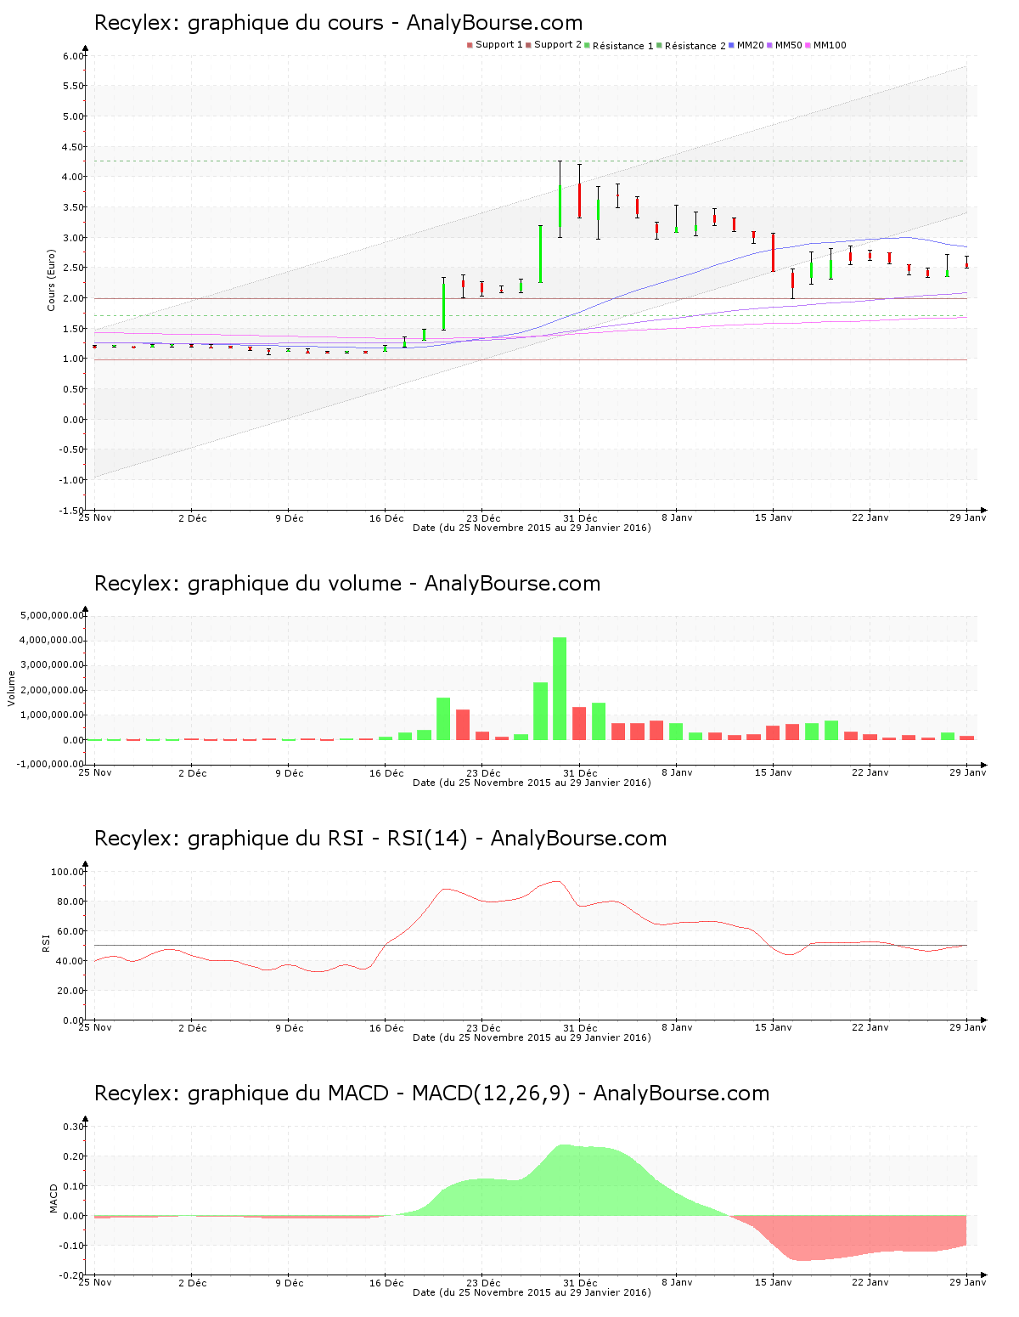
Task: Click the tall green candlestick peaking near 4.25
Action: point(560,206)
